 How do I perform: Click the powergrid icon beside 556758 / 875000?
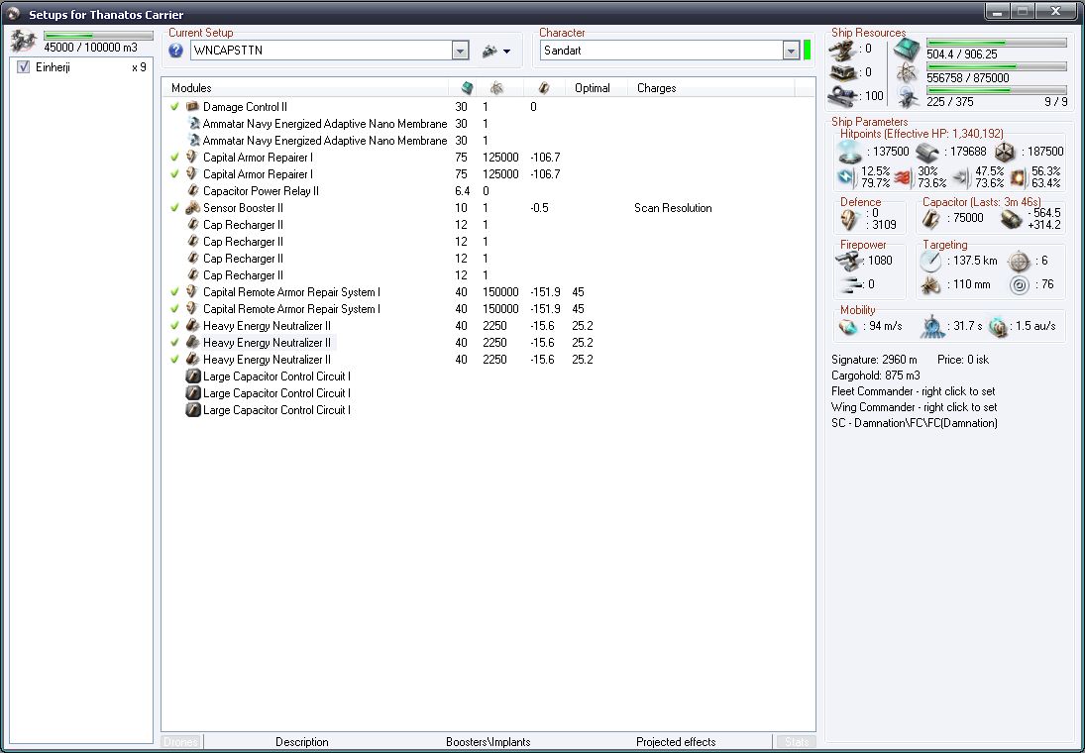click(x=907, y=72)
